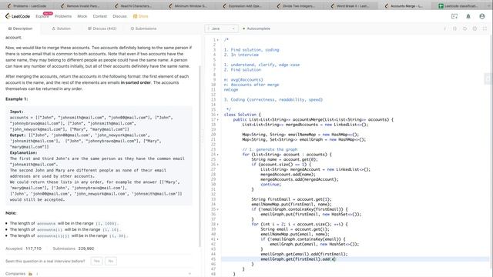Open the Discuss (443) tab
The height and width of the screenshot is (277, 493).
(x=102, y=28)
